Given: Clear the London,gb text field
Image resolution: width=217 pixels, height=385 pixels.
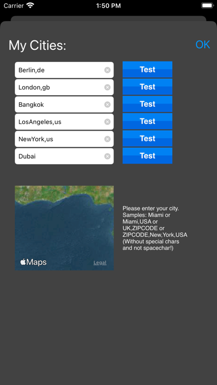Looking at the screenshot, I should (107, 87).
